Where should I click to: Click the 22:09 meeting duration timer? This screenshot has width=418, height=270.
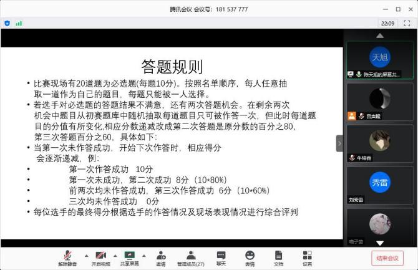click(387, 23)
